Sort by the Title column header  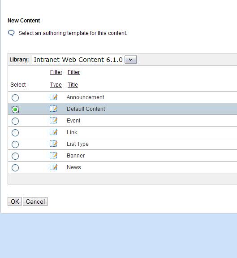73,85
